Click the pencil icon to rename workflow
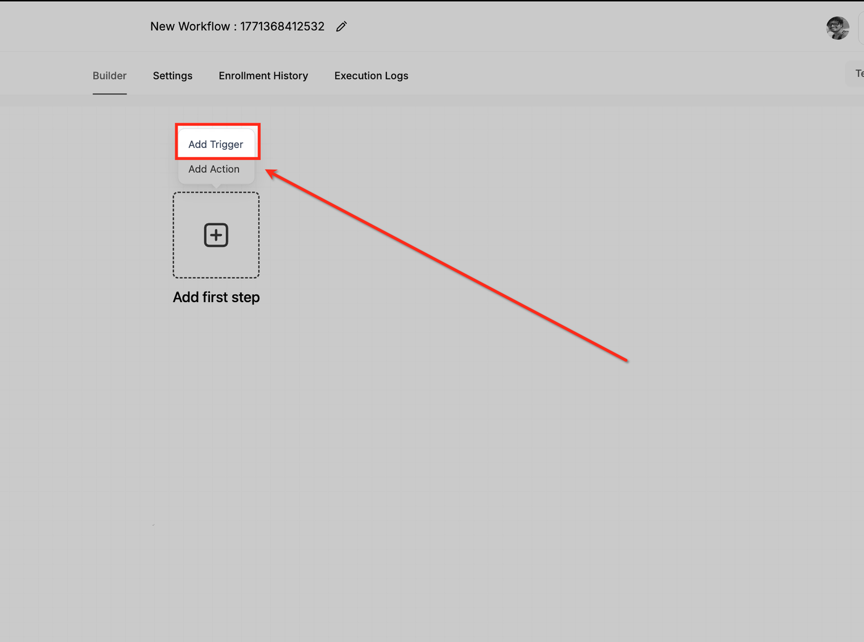Screen dimensions: 864x642 point(341,27)
